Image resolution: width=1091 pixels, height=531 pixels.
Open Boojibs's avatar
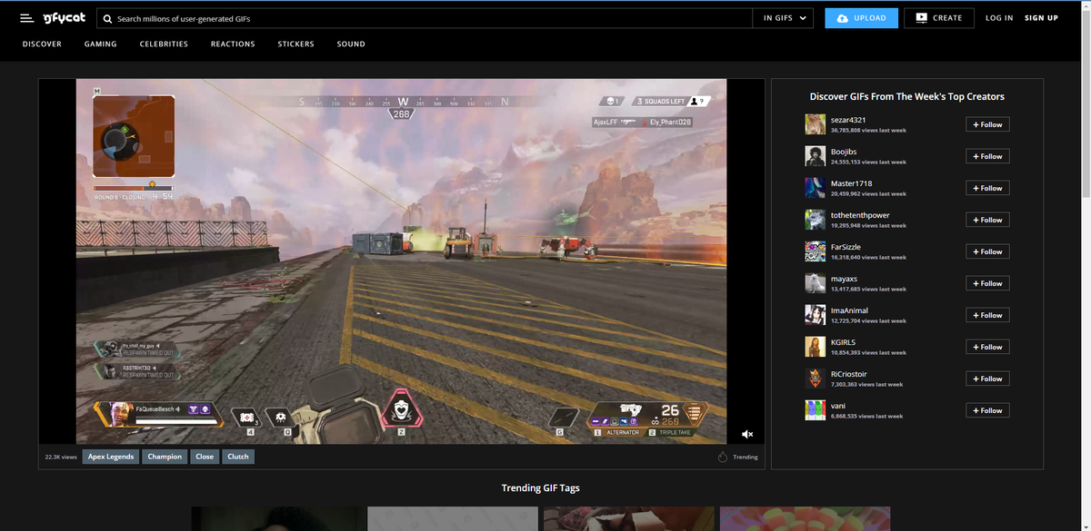coord(815,156)
